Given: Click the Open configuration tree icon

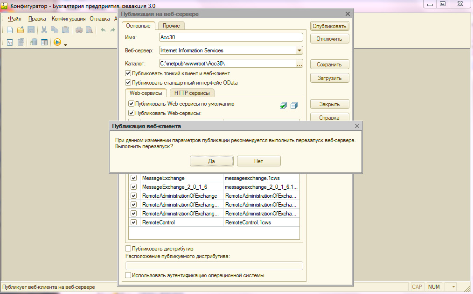Looking at the screenshot, I should pos(9,43).
